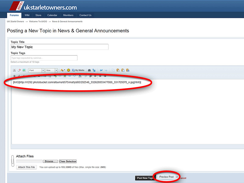This screenshot has height=183, width=244.
Task: Undo the last edit
Action: 101,70
